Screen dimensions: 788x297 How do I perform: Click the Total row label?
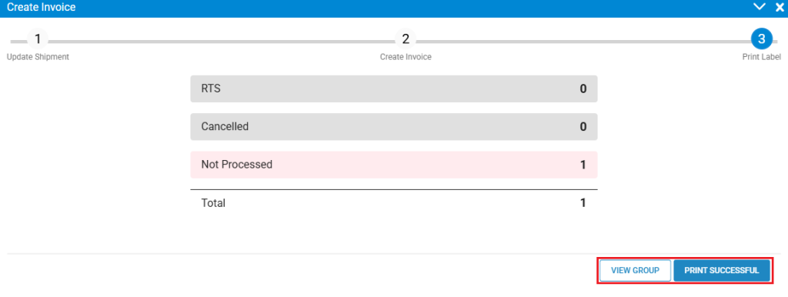click(213, 203)
